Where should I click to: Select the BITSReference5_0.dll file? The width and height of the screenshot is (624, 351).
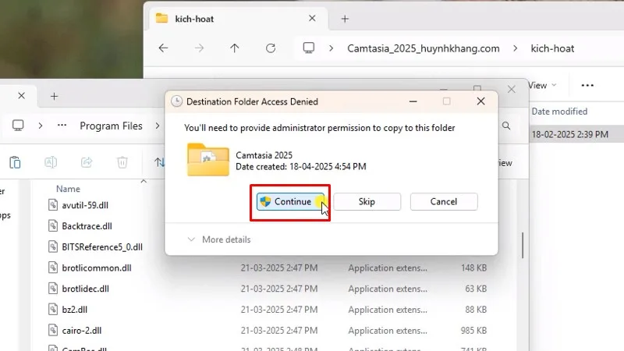[102, 247]
